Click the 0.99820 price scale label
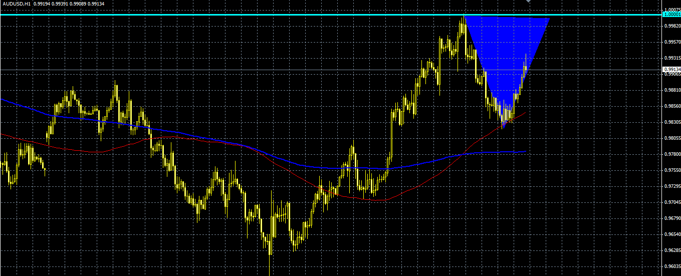This screenshot has width=681, height=276. click(x=671, y=26)
